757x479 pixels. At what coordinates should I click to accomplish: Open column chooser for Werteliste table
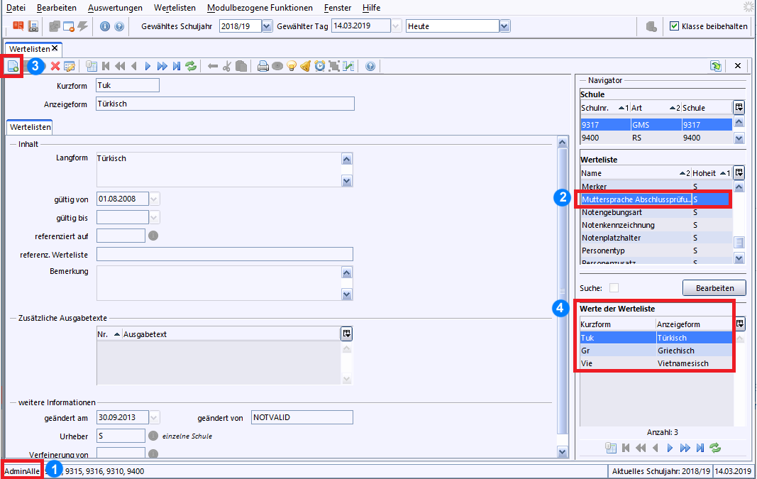coord(739,172)
